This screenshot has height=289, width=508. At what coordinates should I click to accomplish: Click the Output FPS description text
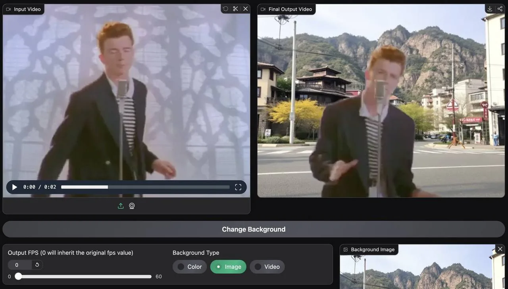(x=71, y=253)
